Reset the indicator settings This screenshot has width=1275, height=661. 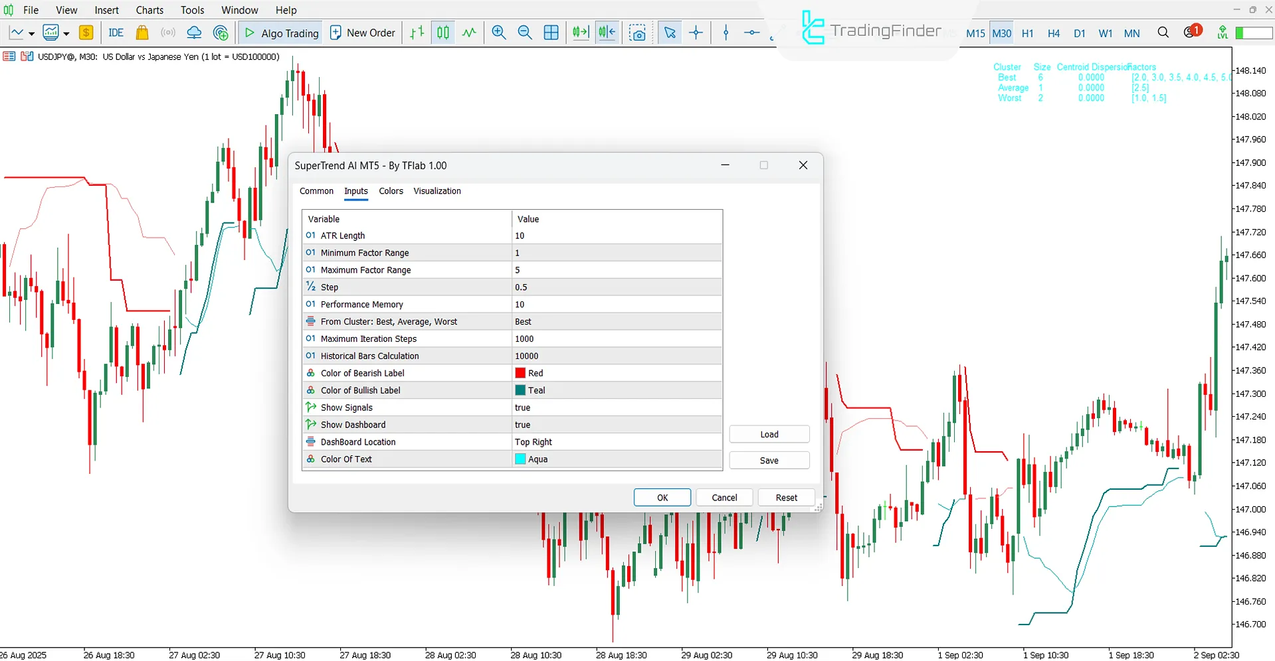click(786, 497)
